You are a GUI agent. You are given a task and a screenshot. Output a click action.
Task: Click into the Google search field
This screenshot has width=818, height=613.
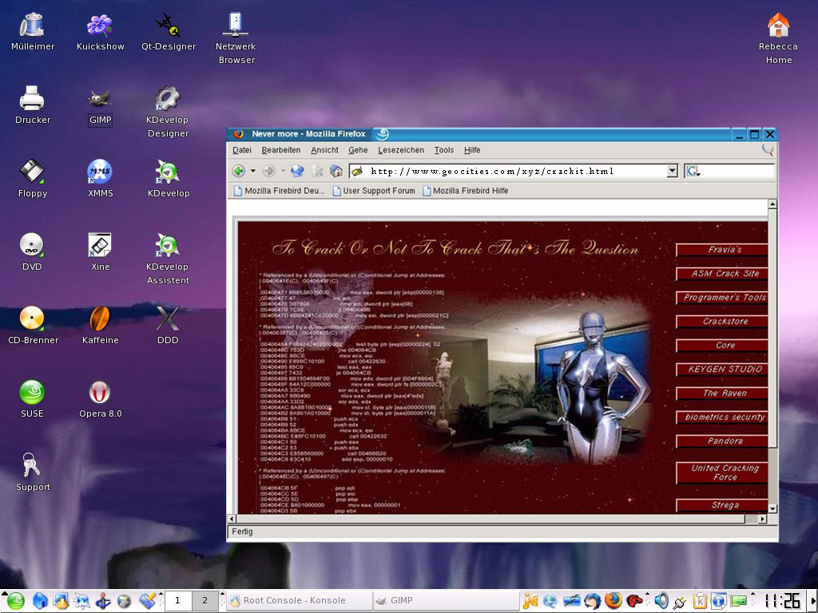[737, 171]
